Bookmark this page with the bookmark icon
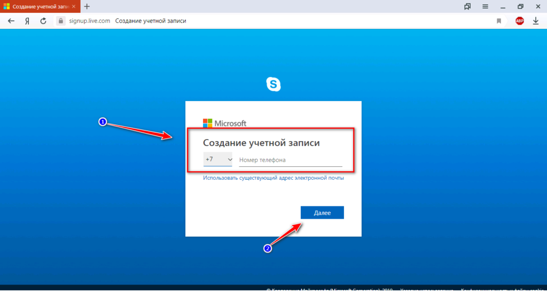 [499, 21]
